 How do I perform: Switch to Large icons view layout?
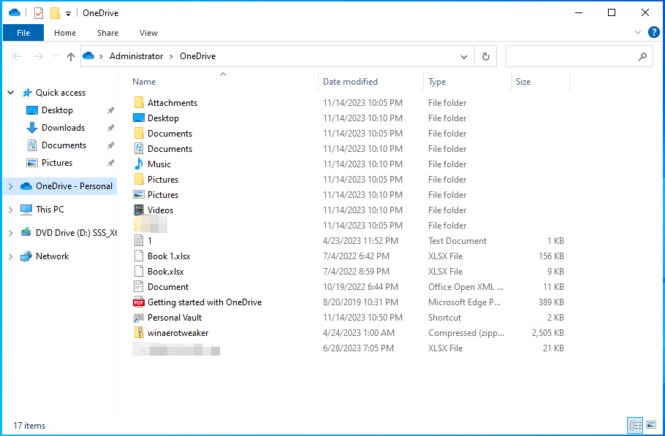651,424
